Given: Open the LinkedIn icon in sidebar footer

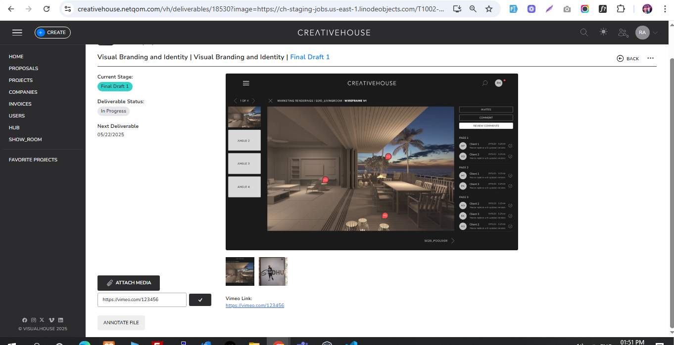Looking at the screenshot, I should [x=60, y=320].
